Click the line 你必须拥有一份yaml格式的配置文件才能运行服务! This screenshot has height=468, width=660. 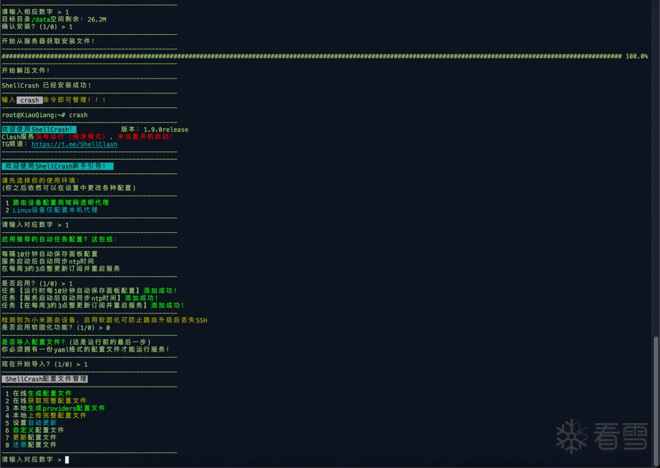pos(86,350)
